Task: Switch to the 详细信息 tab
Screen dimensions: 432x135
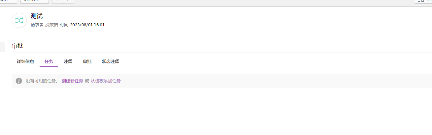Action: point(25,61)
